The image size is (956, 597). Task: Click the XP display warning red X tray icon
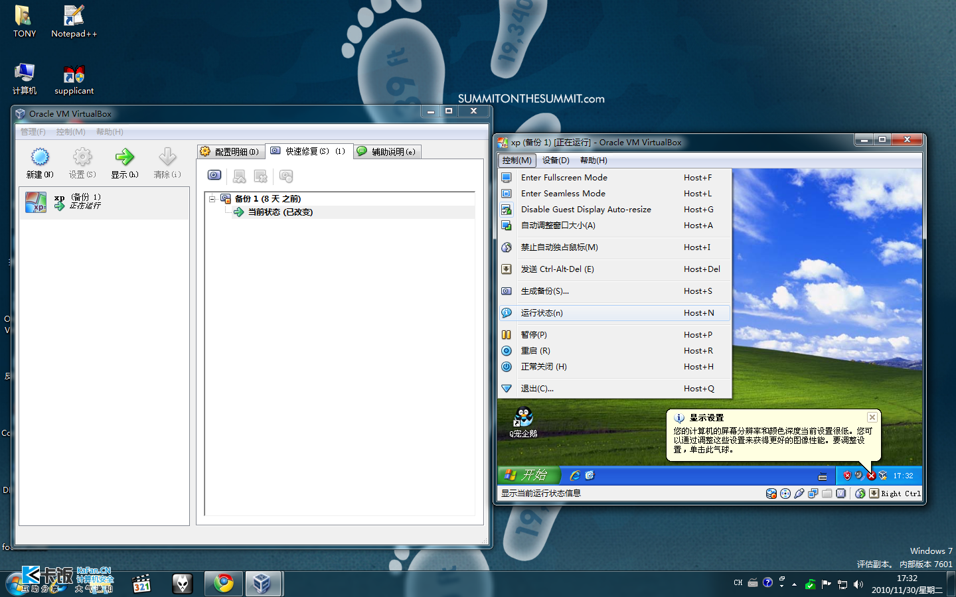click(871, 476)
